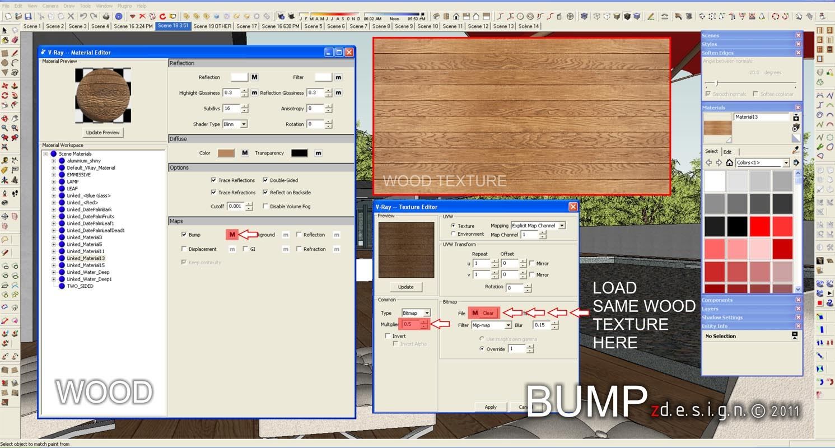Uncheck Trace Refractions
Image resolution: width=835 pixels, height=448 pixels.
pyautogui.click(x=213, y=192)
